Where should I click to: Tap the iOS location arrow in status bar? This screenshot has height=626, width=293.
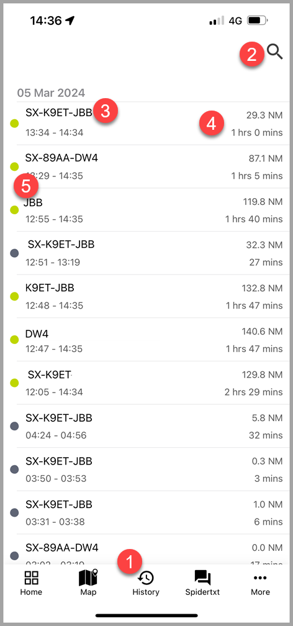click(x=70, y=20)
